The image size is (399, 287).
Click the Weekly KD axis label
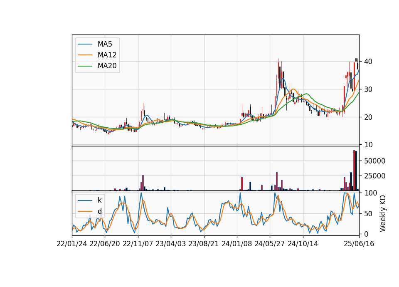(x=383, y=213)
